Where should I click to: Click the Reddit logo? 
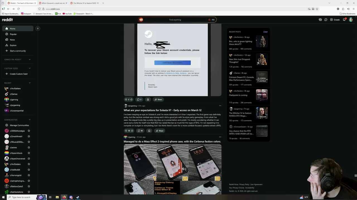8,20
